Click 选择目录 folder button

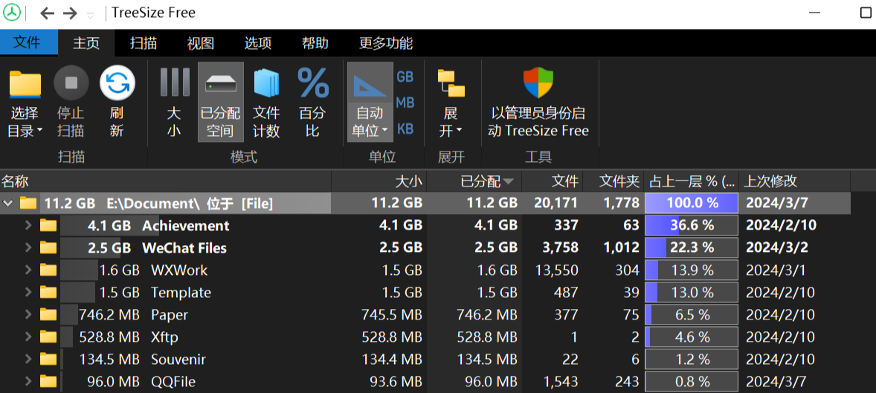25,102
